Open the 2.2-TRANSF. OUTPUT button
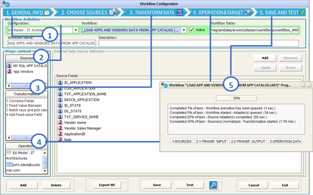The width and height of the screenshot is (313, 195). click(248, 141)
